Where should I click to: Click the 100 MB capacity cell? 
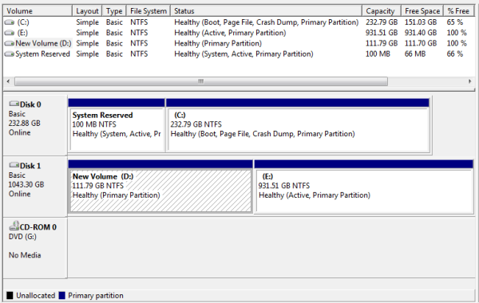(378, 54)
